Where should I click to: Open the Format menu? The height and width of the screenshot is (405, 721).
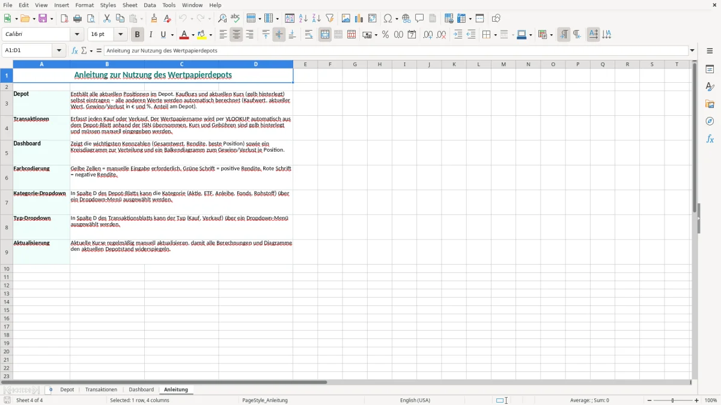point(85,5)
